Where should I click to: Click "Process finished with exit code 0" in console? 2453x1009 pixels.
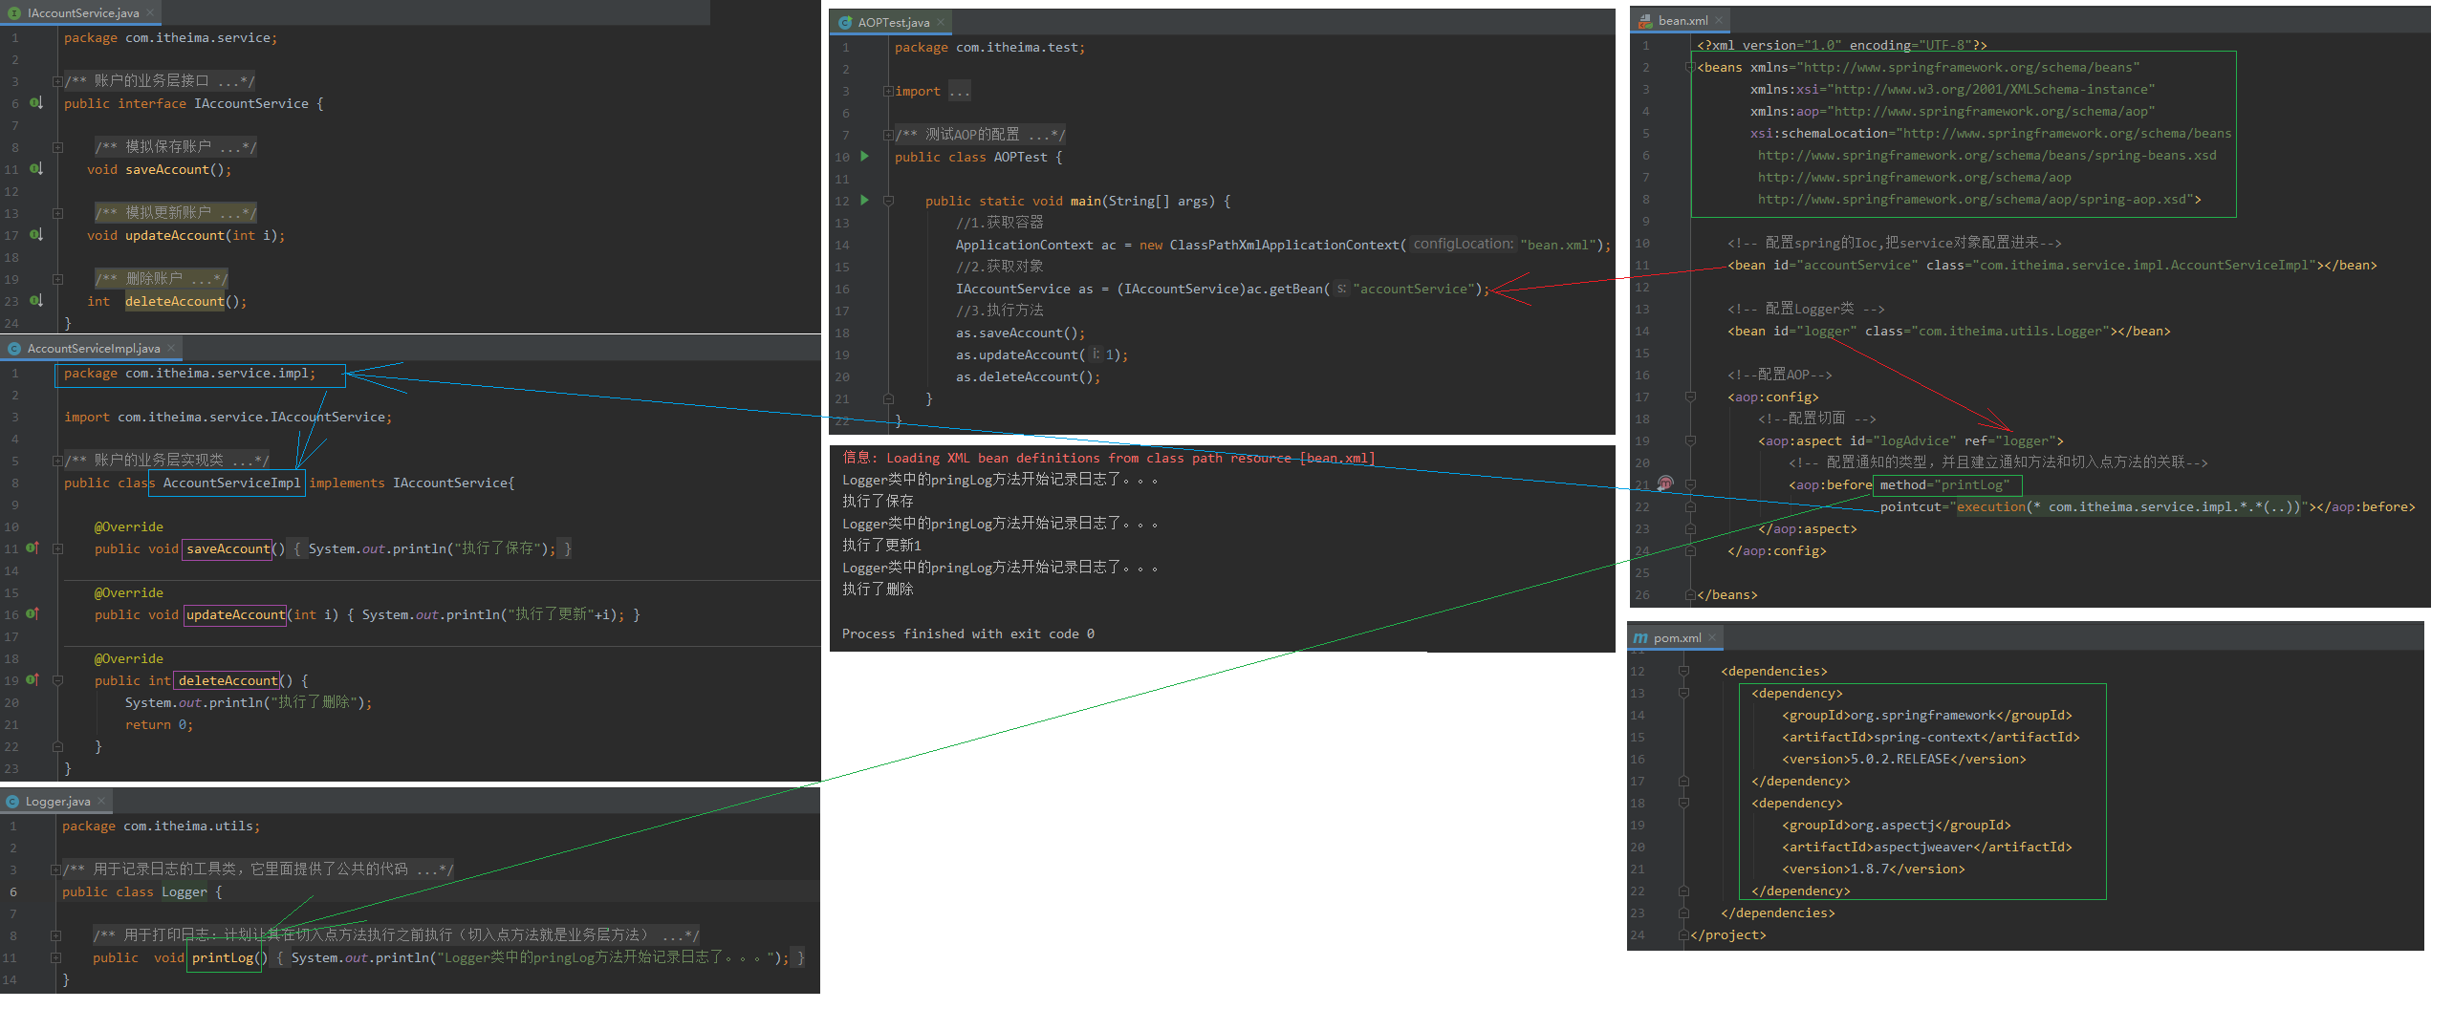coord(967,633)
